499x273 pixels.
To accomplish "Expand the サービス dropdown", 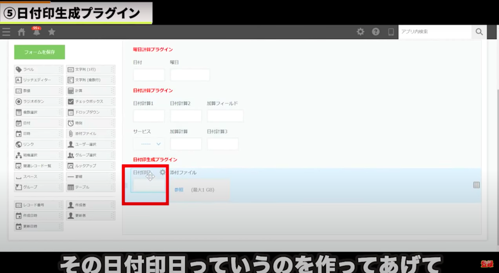I will tap(149, 144).
